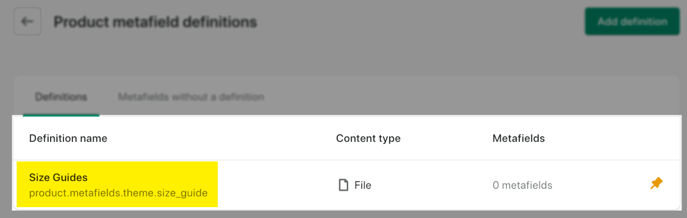Click the File content type label
Screen dimensions: 687x218
tap(363, 185)
